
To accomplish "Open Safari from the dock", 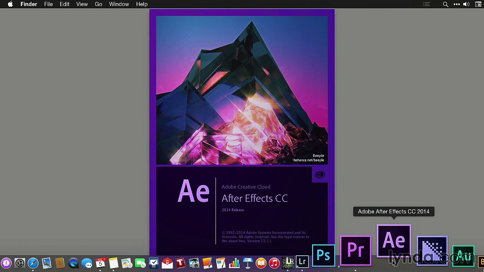I will [x=33, y=263].
